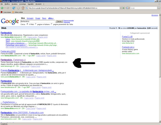Open the '-:: FantaService ::-' result
This screenshot has width=161, height=125.
(9, 102)
